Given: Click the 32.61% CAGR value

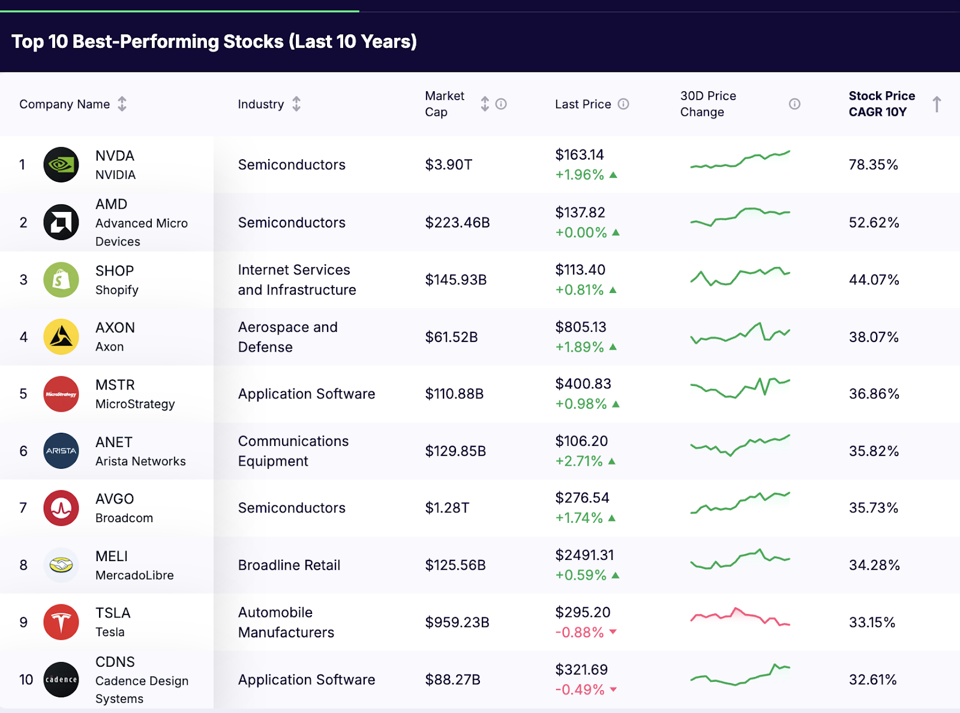Looking at the screenshot, I should pyautogui.click(x=872, y=679).
